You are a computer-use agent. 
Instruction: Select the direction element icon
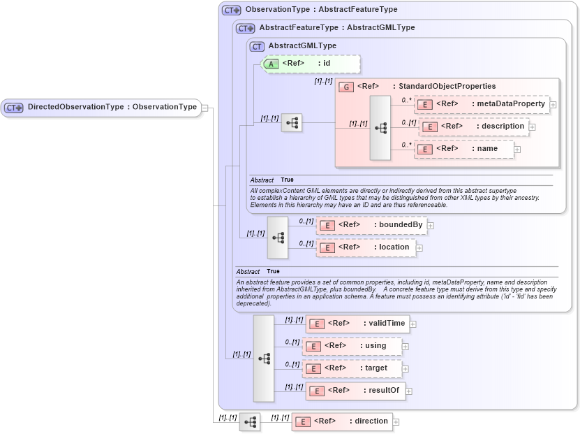pyautogui.click(x=302, y=421)
